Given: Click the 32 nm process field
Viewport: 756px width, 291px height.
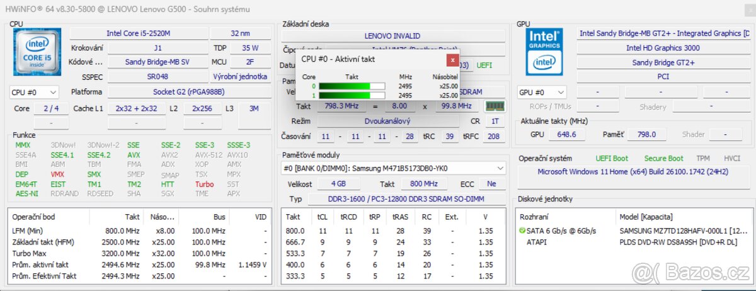Looking at the screenshot, I should tap(239, 33).
